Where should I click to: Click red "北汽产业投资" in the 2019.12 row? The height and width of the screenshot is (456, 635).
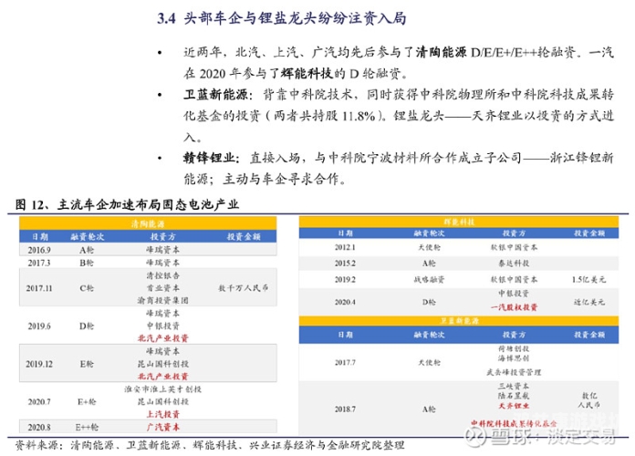tap(162, 377)
